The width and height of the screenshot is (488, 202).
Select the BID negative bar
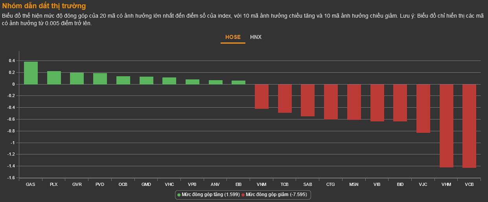pos(400,103)
